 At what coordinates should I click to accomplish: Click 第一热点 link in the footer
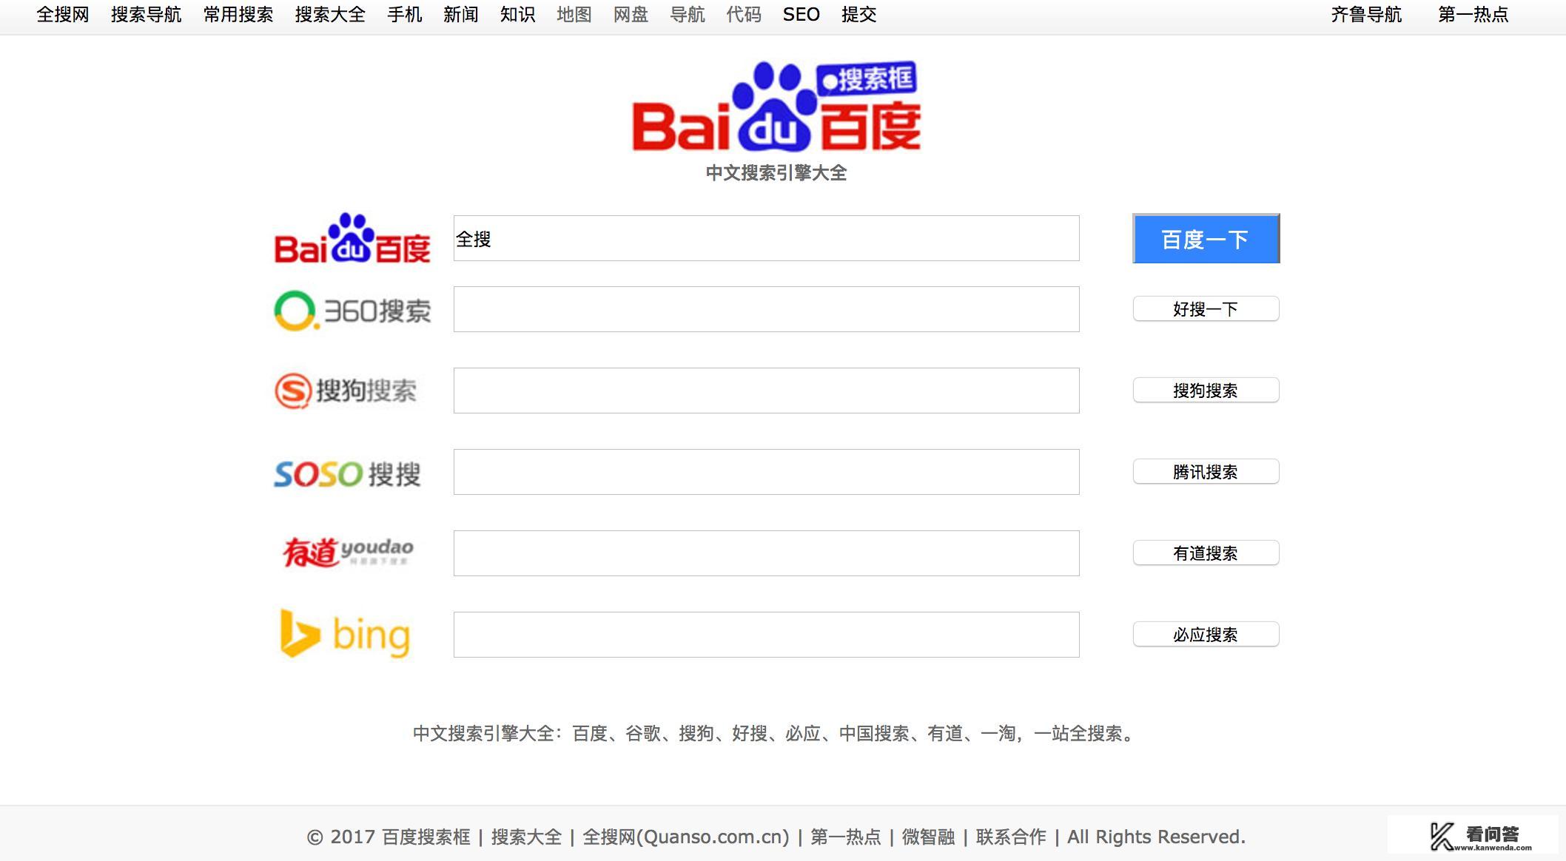tap(846, 837)
